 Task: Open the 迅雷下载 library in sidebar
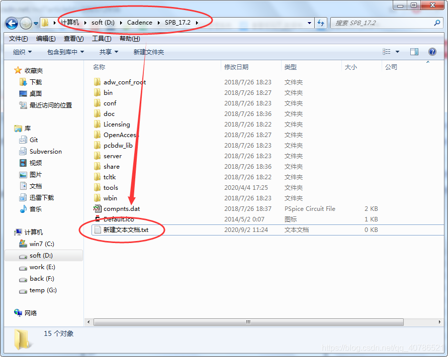37,197
